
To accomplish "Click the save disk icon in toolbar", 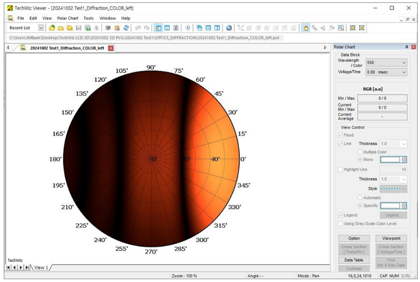I will tap(79, 28).
